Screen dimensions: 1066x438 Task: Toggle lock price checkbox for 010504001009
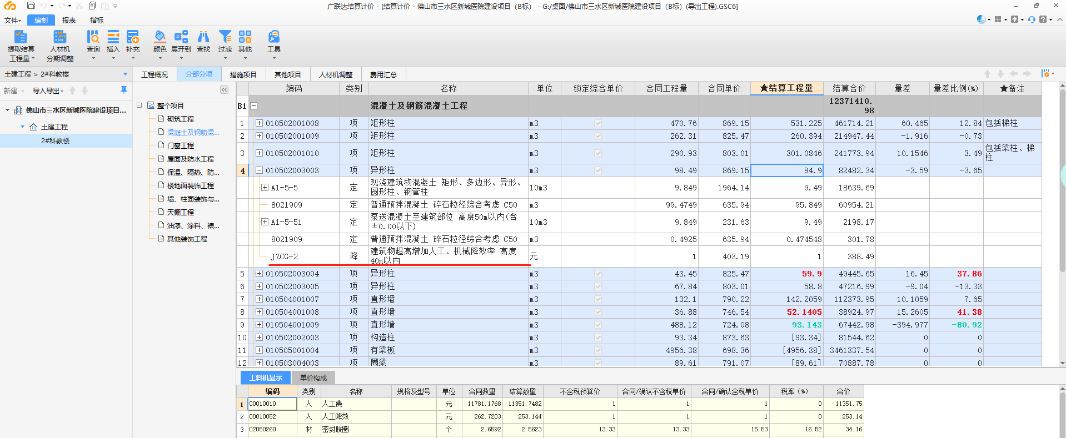click(x=598, y=325)
